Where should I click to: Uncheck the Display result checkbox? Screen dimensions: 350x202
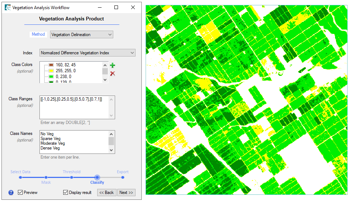[66, 193]
